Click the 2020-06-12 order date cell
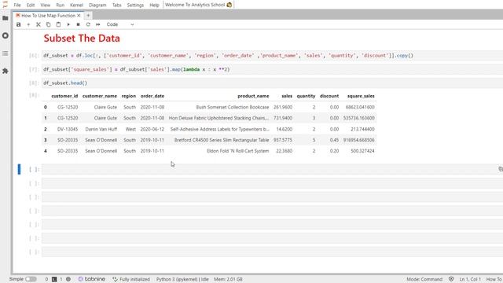 [x=152, y=129]
